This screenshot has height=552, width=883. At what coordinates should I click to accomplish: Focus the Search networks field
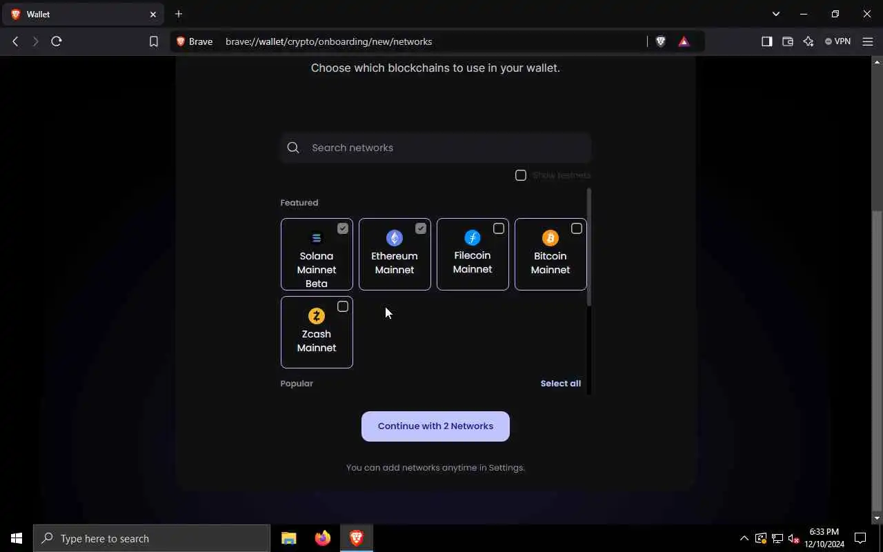click(x=436, y=148)
